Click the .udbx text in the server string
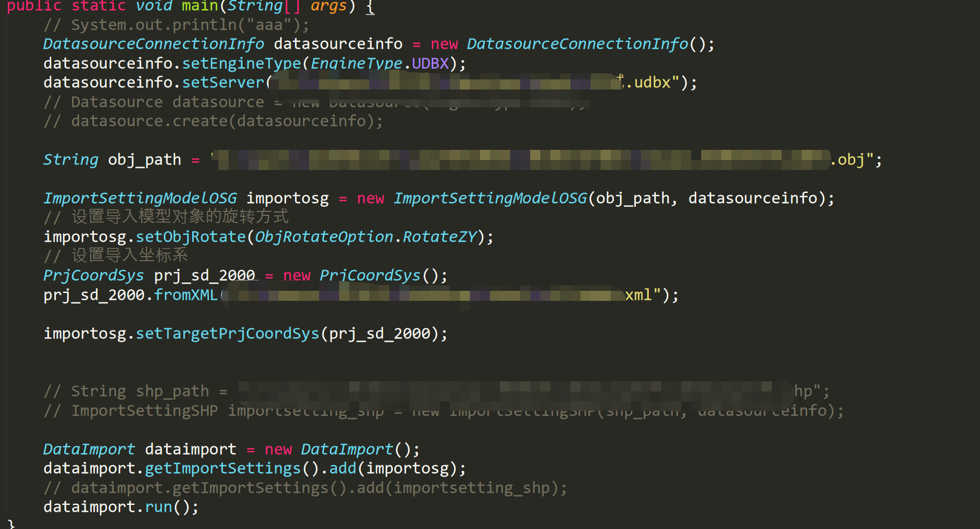The image size is (980, 529). tap(652, 83)
